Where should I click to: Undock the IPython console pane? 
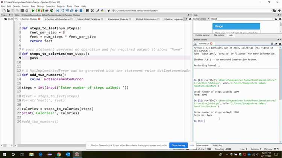pyautogui.click(x=278, y=39)
